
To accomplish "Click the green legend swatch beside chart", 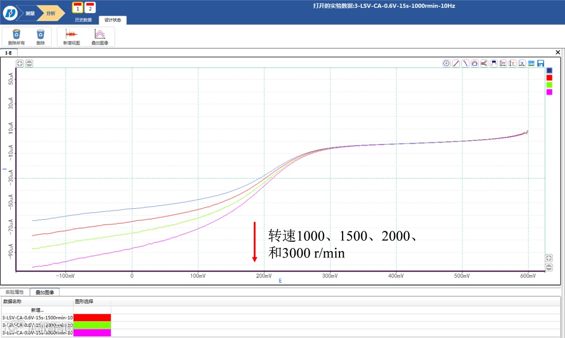I will [549, 85].
